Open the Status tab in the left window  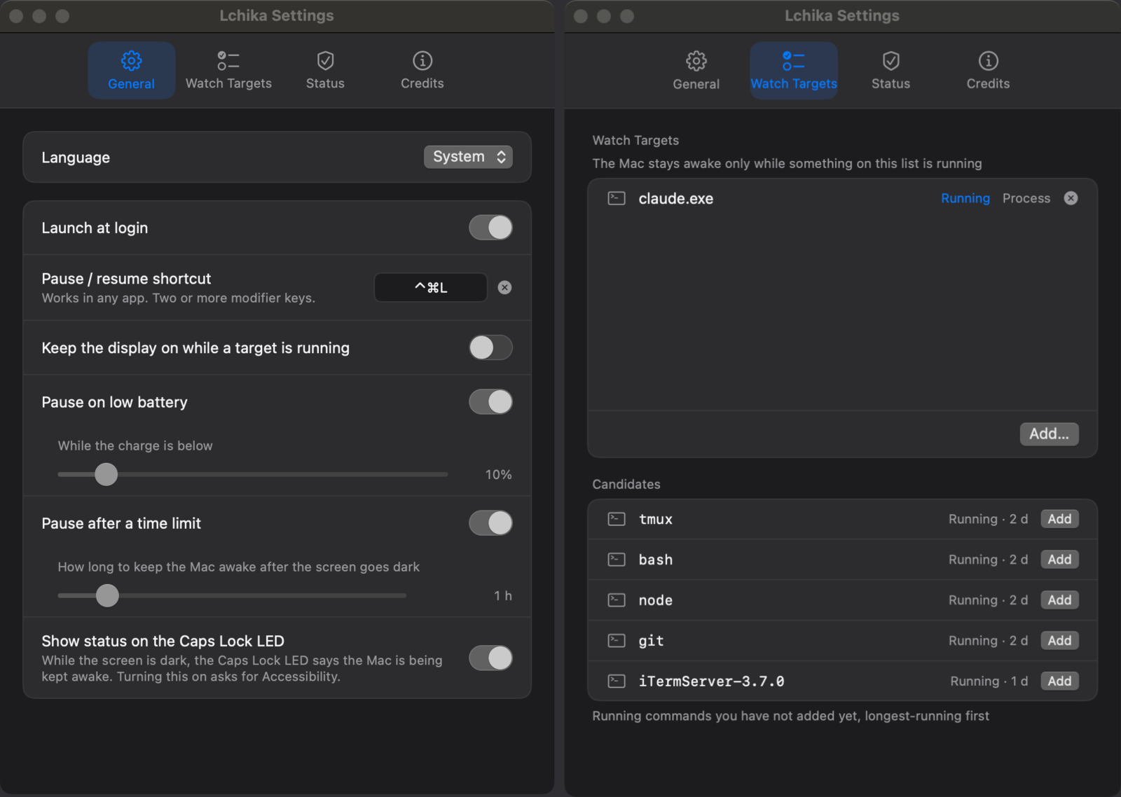tap(325, 70)
